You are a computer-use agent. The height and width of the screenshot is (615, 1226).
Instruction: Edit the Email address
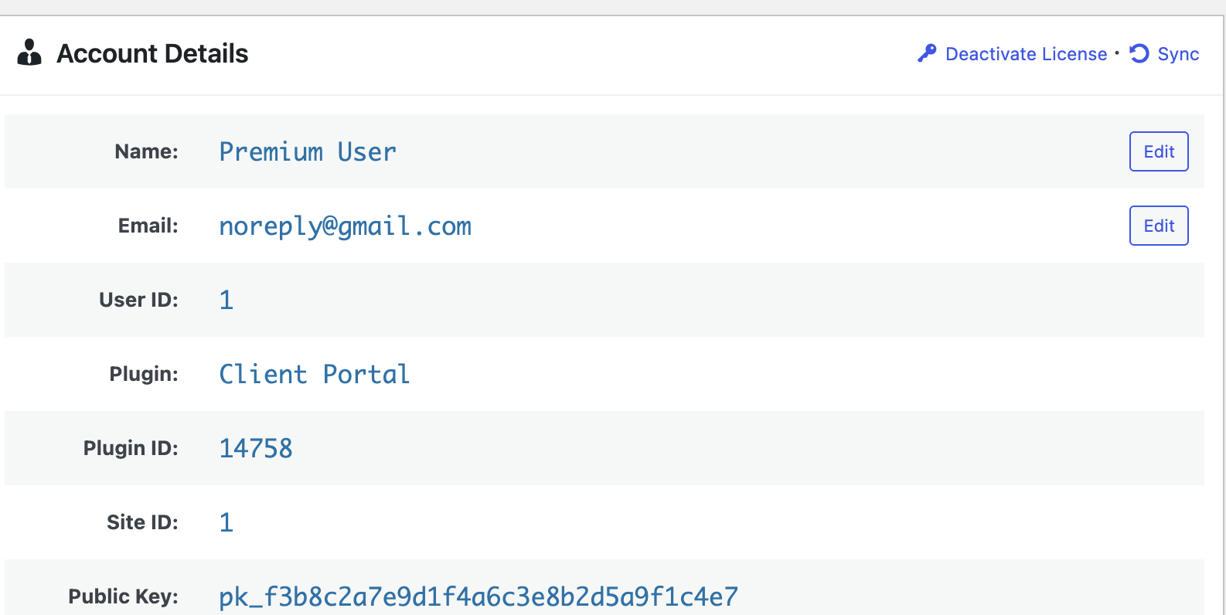click(x=1159, y=226)
